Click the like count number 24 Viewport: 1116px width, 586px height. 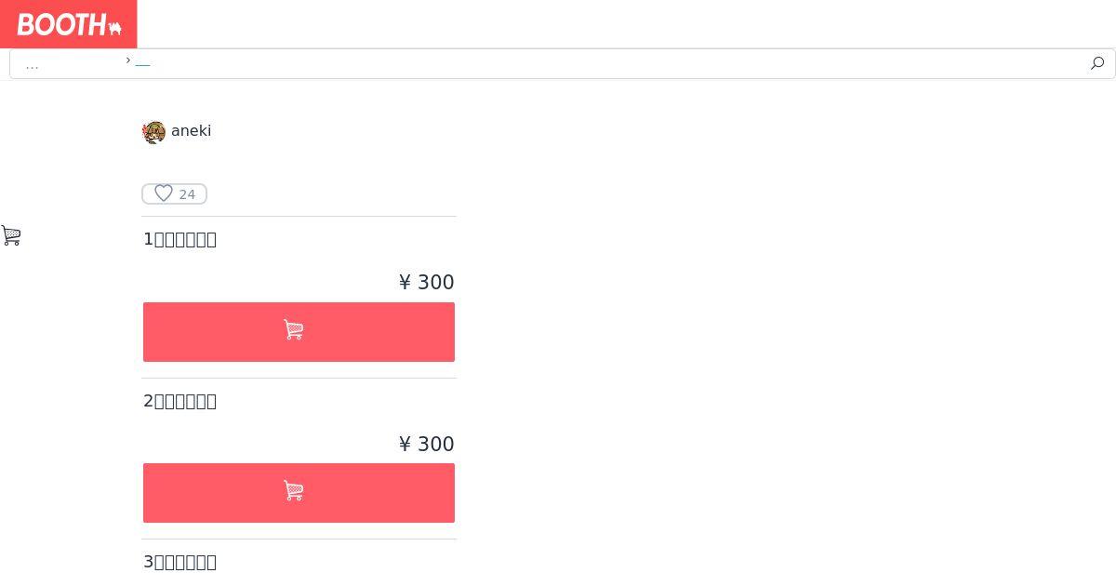(x=187, y=194)
